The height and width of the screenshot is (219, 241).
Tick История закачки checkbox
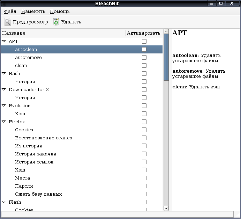pos(144,154)
